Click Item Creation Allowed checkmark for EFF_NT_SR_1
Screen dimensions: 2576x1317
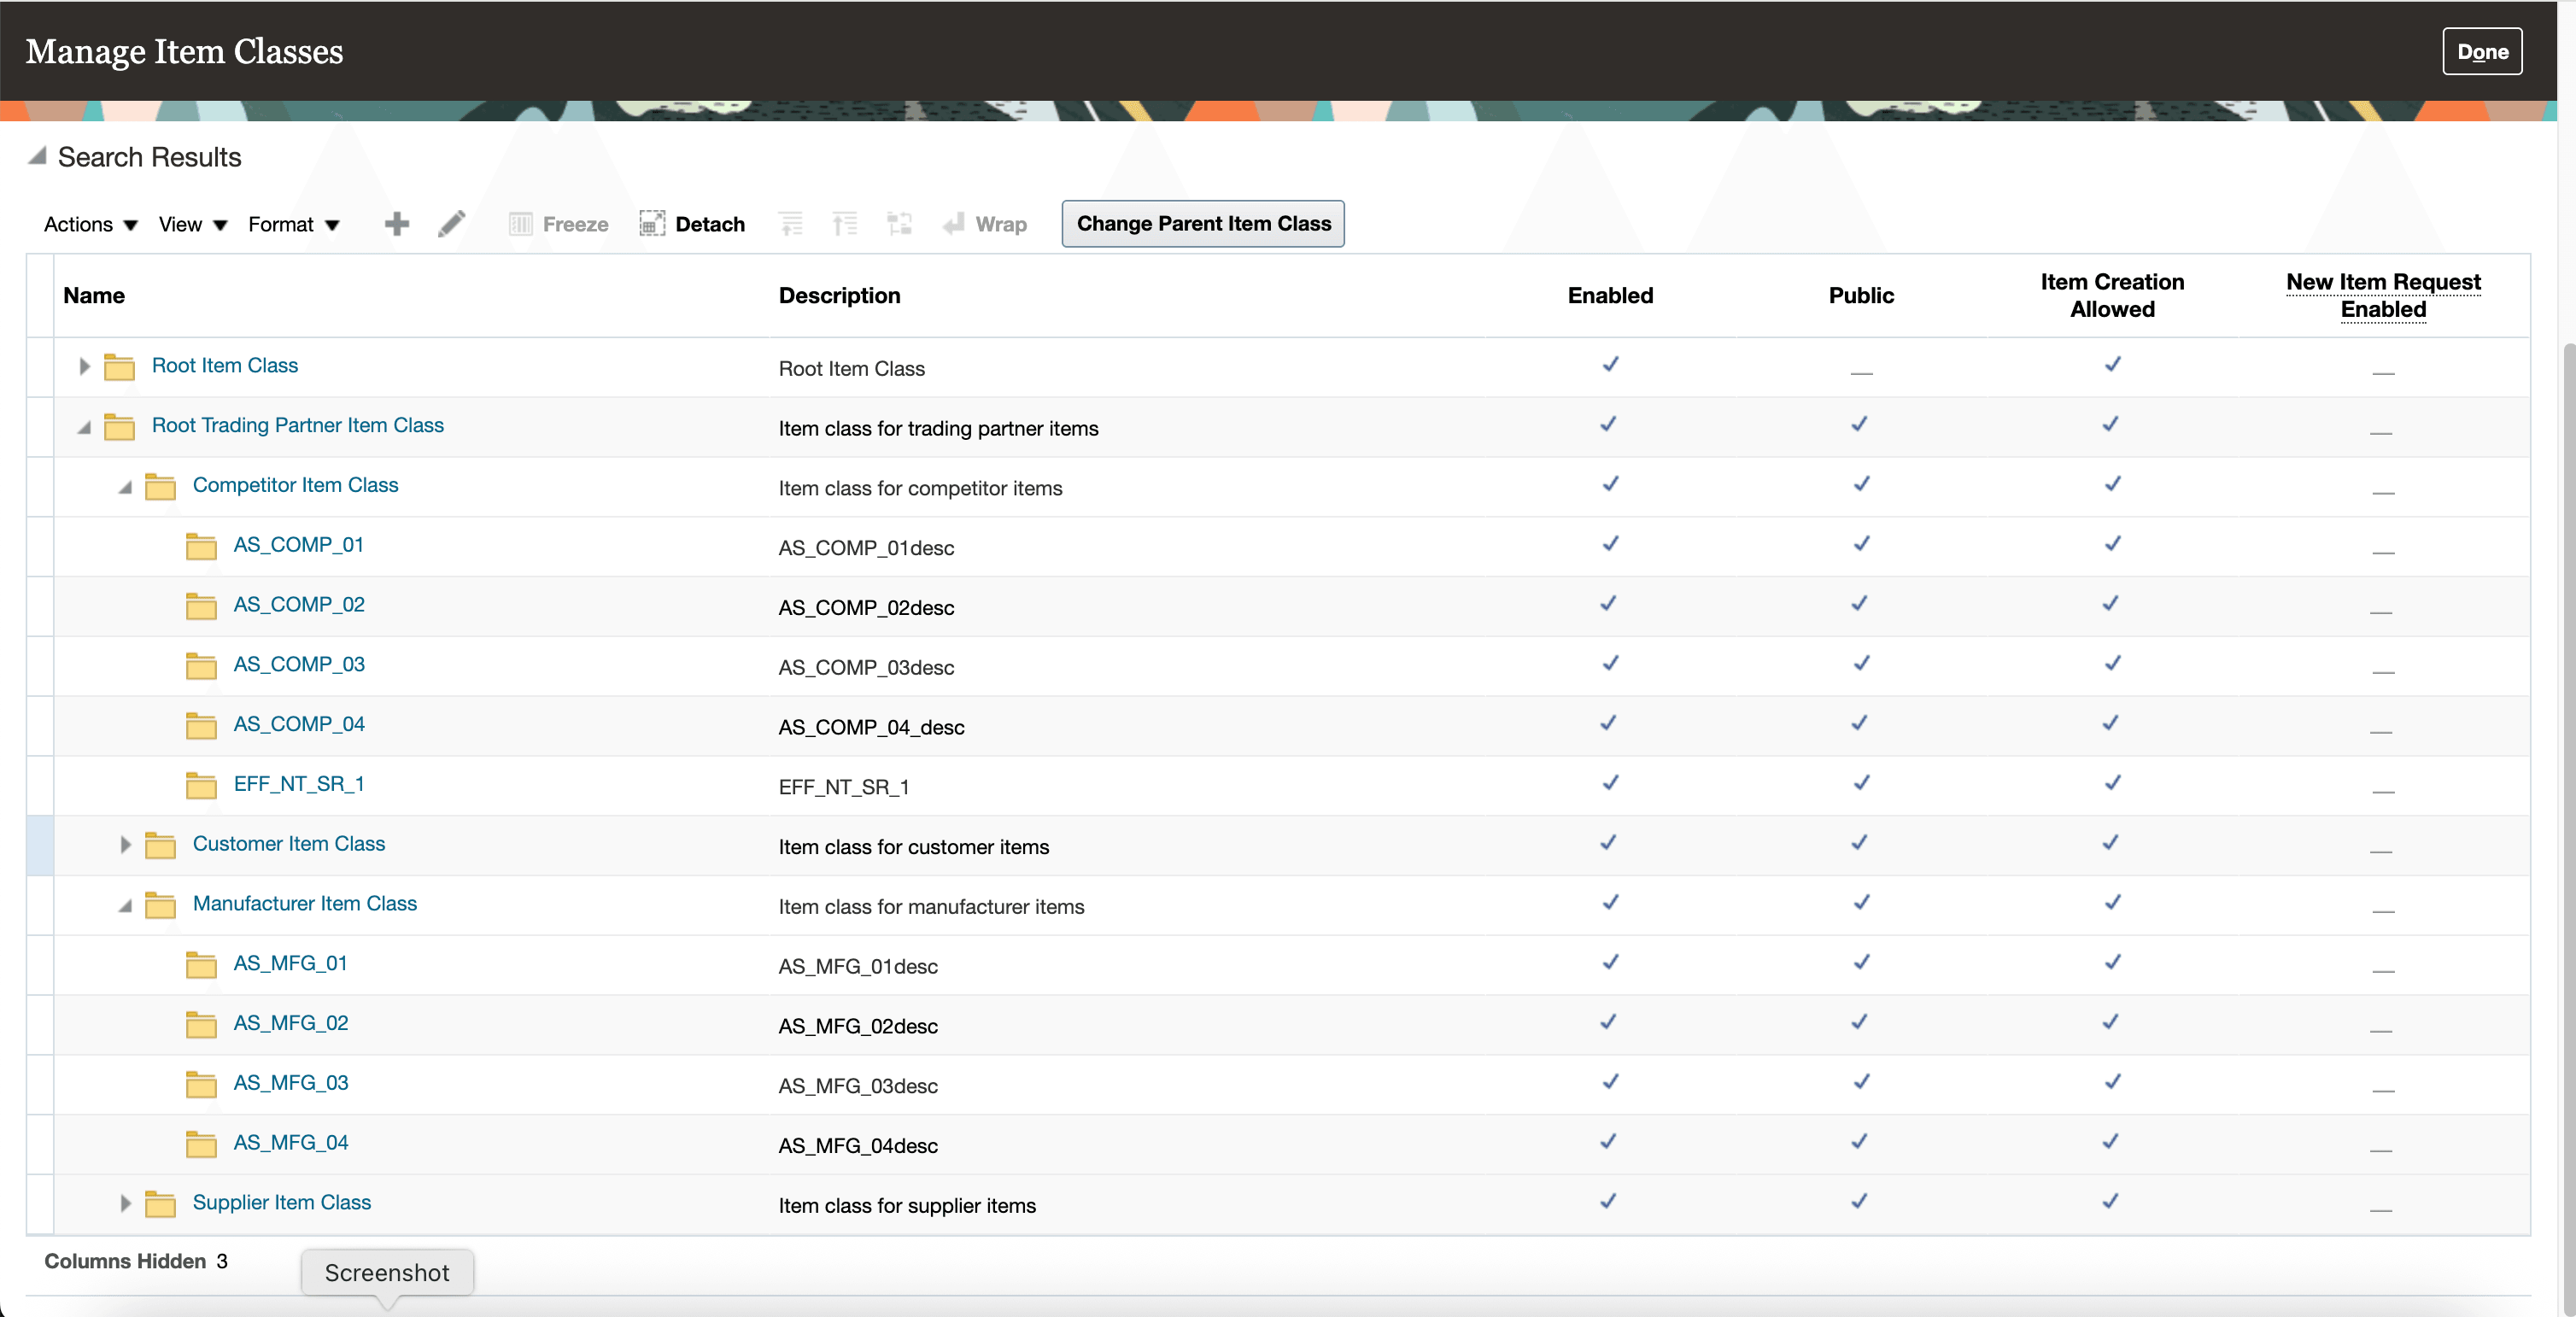pos(2112,783)
